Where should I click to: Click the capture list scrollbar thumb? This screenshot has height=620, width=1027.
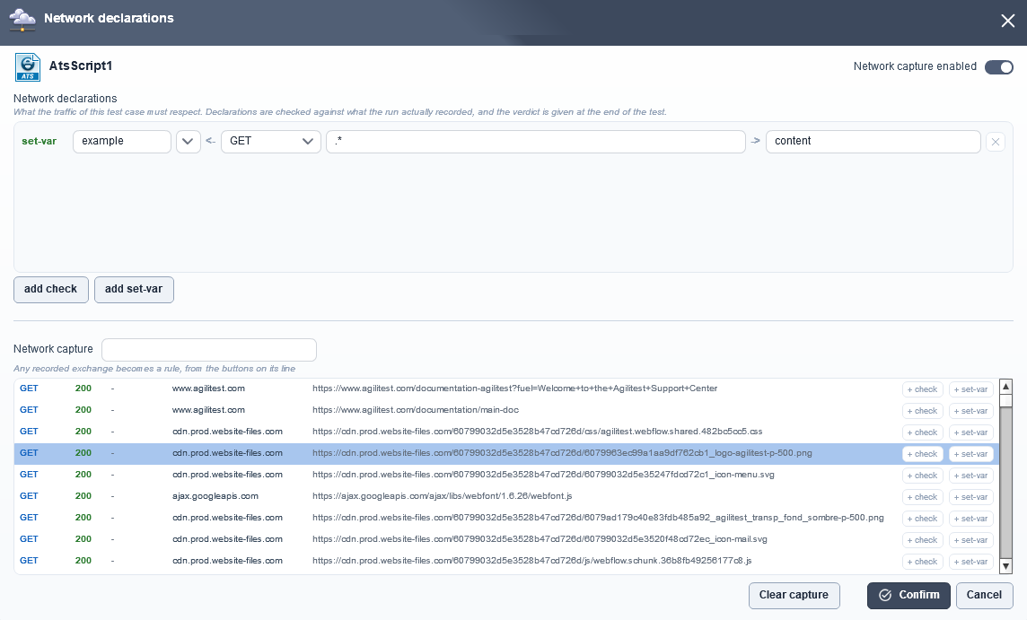[1006, 401]
